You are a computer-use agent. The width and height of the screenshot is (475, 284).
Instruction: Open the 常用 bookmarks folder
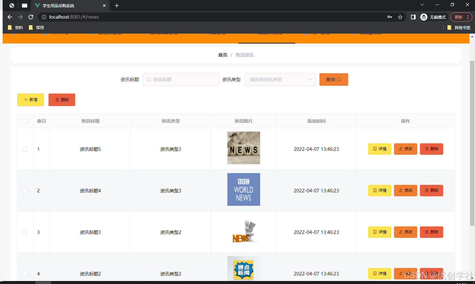point(36,27)
